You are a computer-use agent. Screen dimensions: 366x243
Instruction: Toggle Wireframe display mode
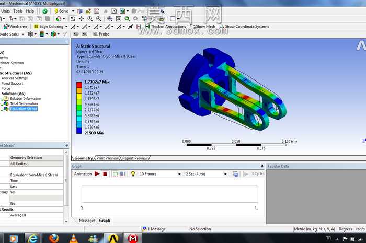[x=15, y=27]
